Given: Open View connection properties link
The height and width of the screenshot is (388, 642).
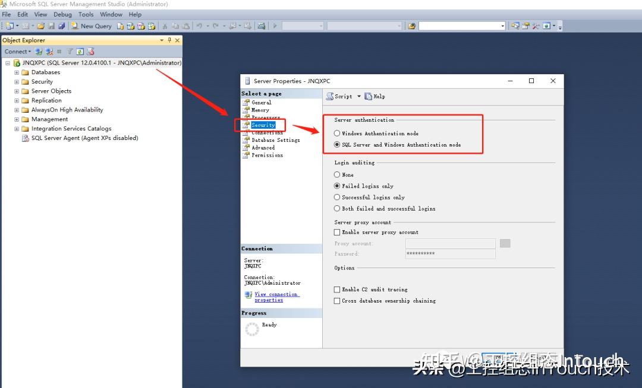Looking at the screenshot, I should [277, 297].
